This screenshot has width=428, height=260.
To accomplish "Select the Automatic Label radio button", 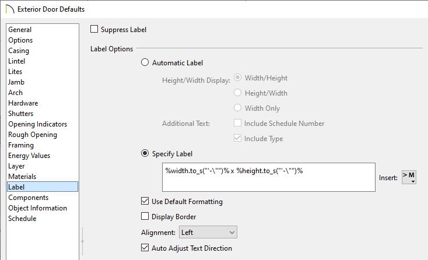I will click(x=145, y=62).
